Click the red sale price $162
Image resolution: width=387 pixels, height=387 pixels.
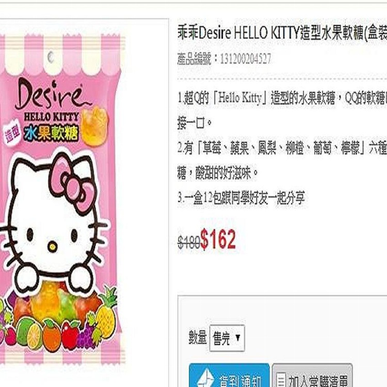[x=218, y=239]
